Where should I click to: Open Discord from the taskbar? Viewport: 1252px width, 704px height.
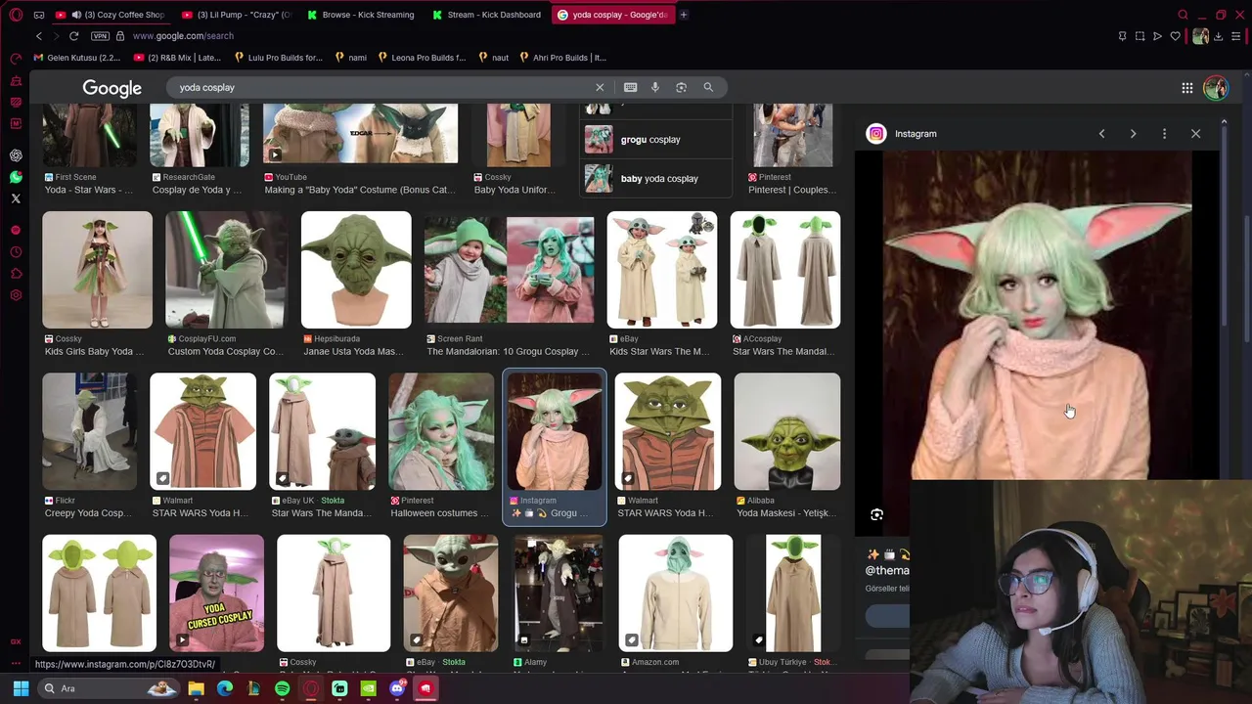point(397,688)
